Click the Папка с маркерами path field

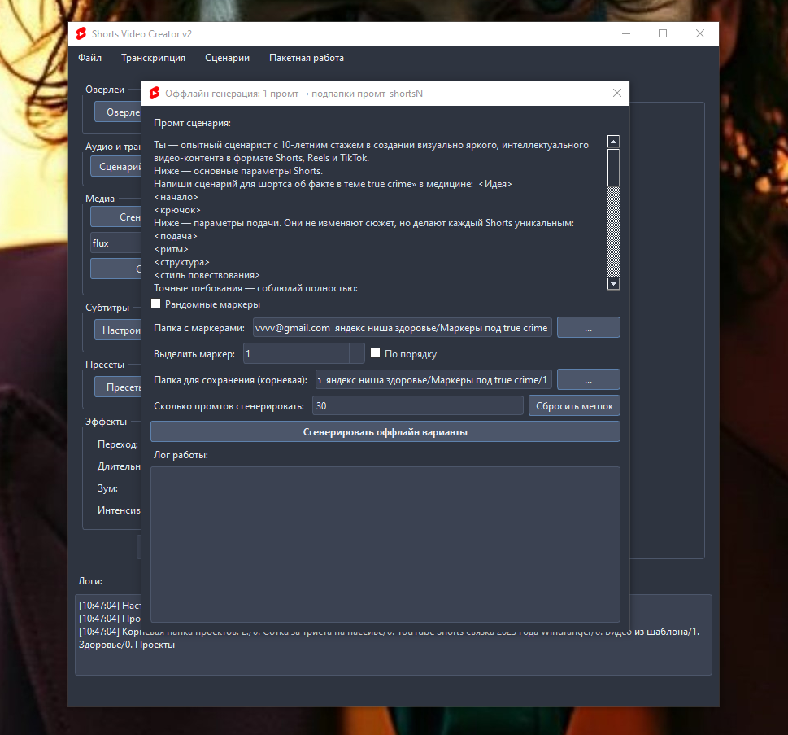pos(402,327)
